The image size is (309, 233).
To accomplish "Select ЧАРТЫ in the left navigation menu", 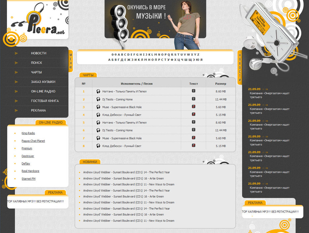I will pos(36,72).
